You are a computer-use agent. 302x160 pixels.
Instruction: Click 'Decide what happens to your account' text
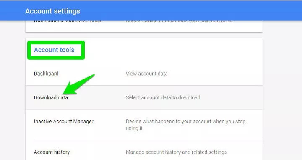(185, 125)
